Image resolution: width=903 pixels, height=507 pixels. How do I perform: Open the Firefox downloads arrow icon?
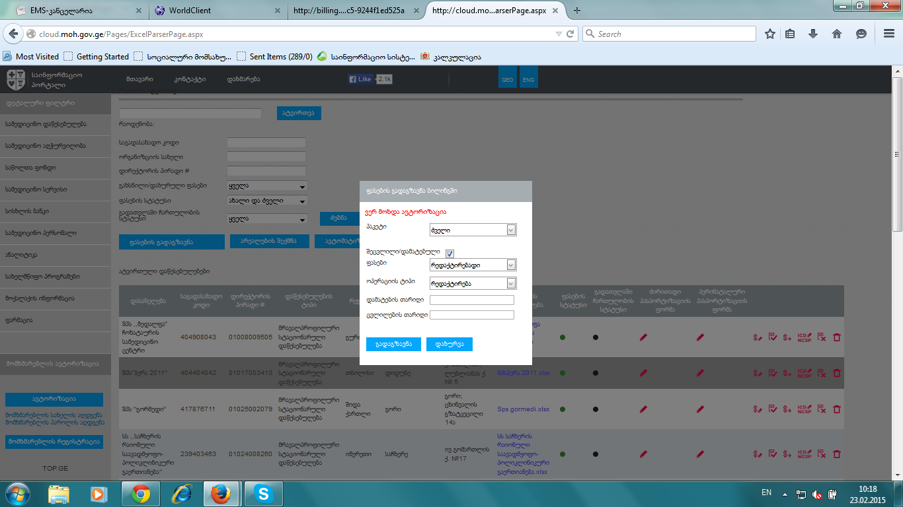click(813, 34)
